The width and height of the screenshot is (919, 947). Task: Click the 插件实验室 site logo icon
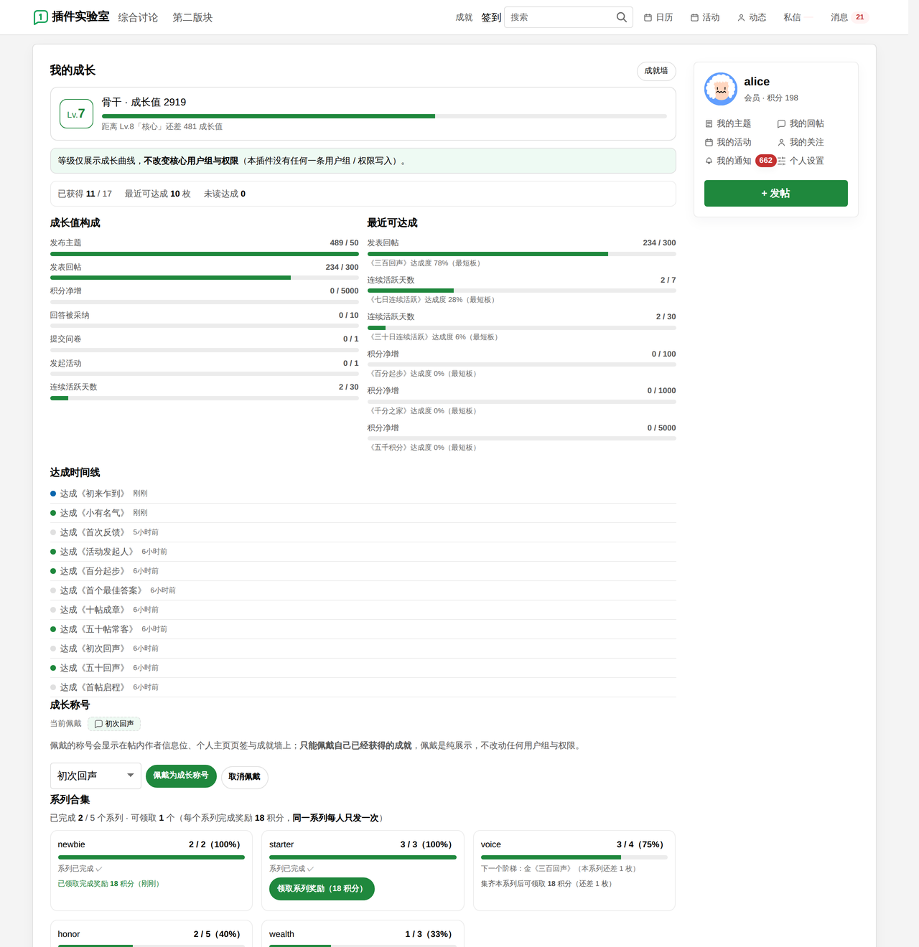tap(41, 17)
